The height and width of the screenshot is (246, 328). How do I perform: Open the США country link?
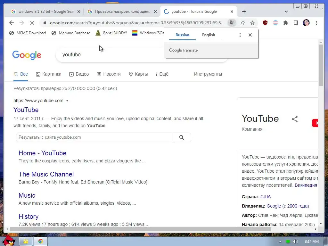point(266,197)
